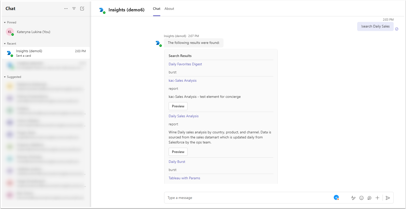The image size is (406, 209).
Task: Collapse the Suggested chats section
Action: click(5, 77)
